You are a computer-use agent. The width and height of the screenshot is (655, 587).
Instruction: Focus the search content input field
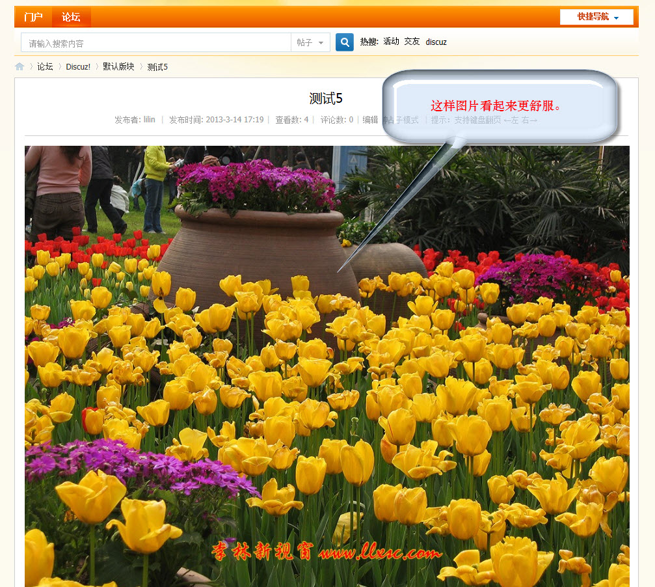[156, 42]
